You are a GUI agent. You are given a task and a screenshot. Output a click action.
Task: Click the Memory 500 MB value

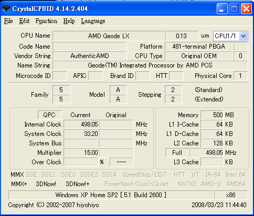coord(212,115)
